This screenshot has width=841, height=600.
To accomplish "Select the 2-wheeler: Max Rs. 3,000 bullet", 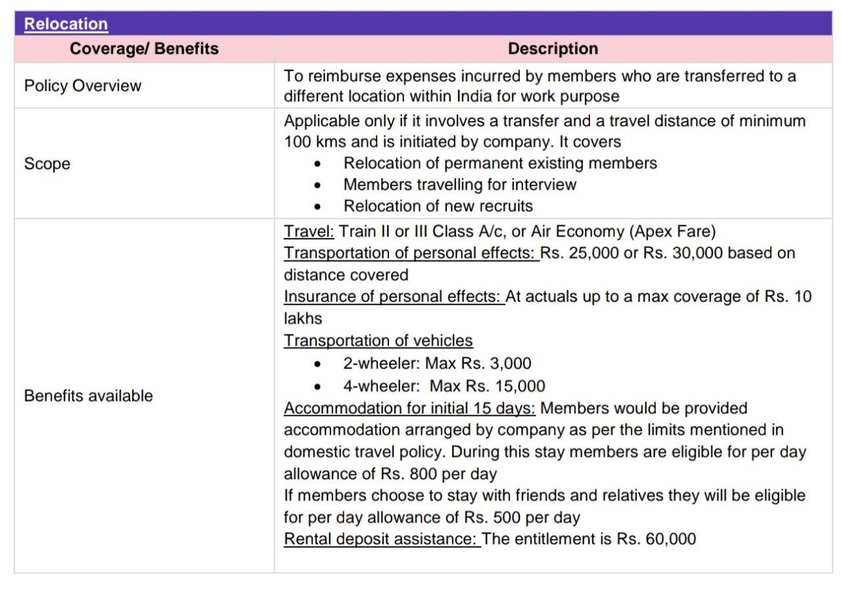I will [x=437, y=363].
